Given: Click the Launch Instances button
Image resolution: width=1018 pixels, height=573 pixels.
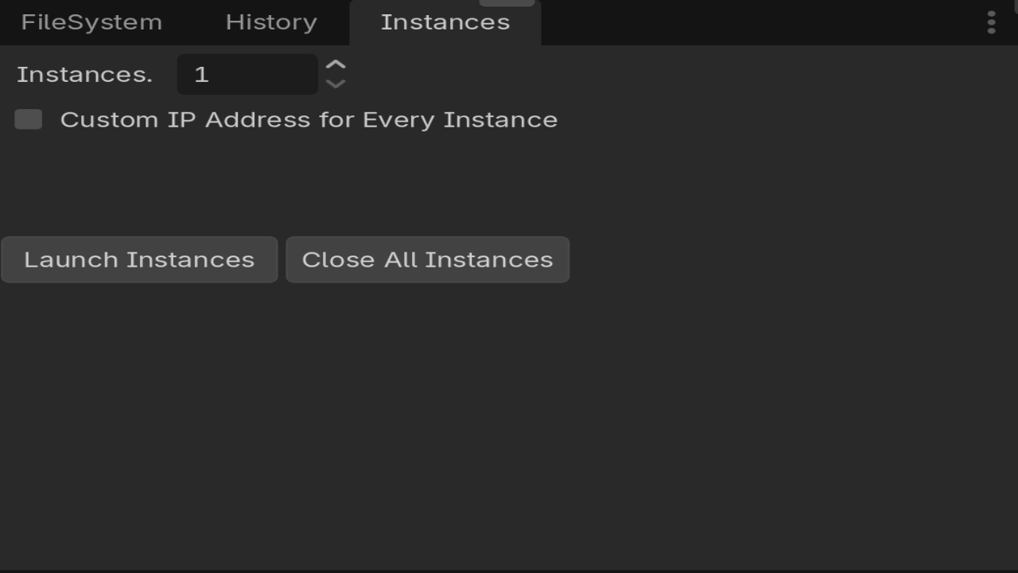Looking at the screenshot, I should coord(139,259).
